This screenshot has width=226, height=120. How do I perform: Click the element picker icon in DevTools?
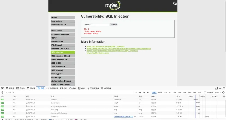click(2, 88)
